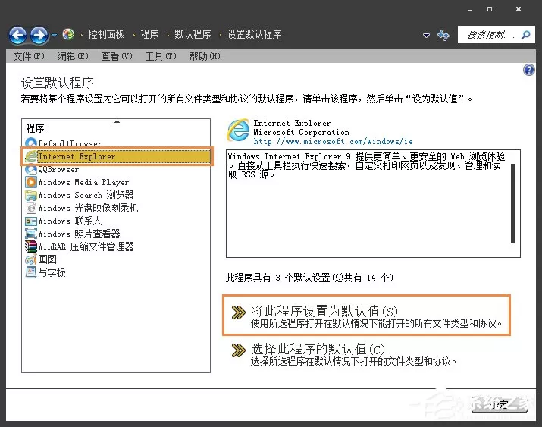542x427 pixels.
Task: Click the description box scrollbar
Action: [512, 204]
